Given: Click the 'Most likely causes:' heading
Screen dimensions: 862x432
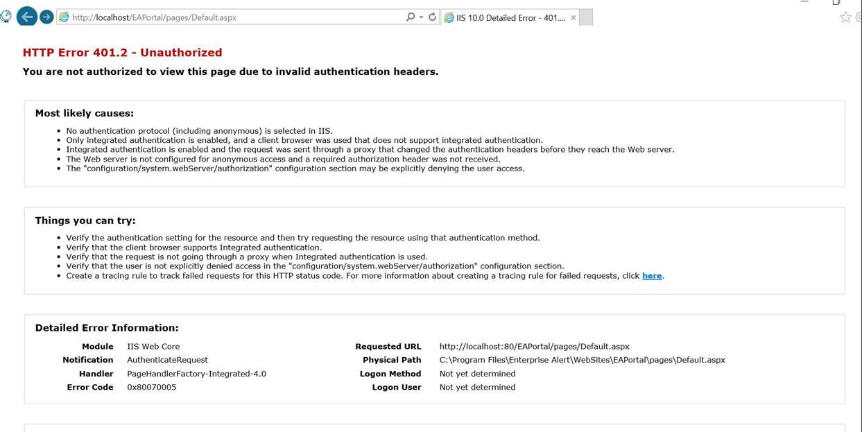Looking at the screenshot, I should (85, 113).
